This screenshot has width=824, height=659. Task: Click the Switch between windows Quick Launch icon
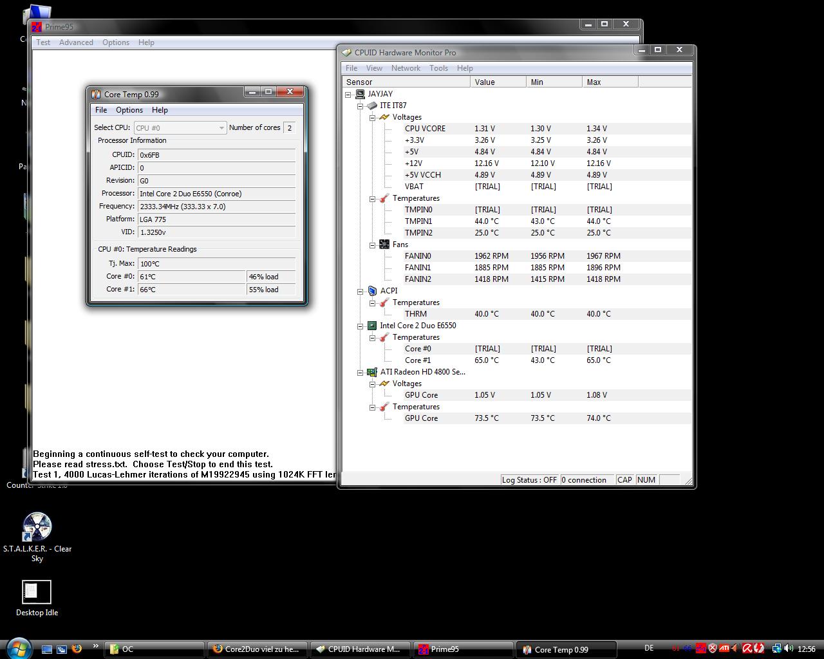coord(62,649)
